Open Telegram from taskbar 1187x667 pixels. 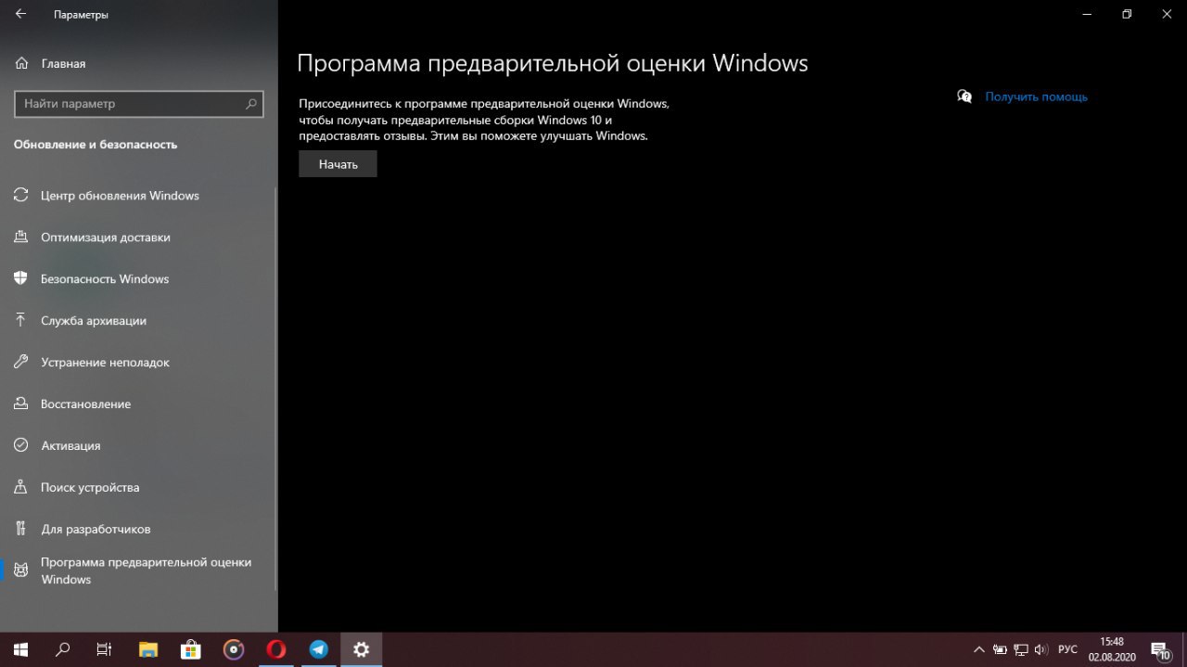[x=318, y=649]
